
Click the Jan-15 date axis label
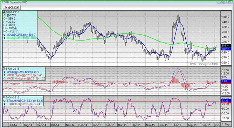coord(97,125)
